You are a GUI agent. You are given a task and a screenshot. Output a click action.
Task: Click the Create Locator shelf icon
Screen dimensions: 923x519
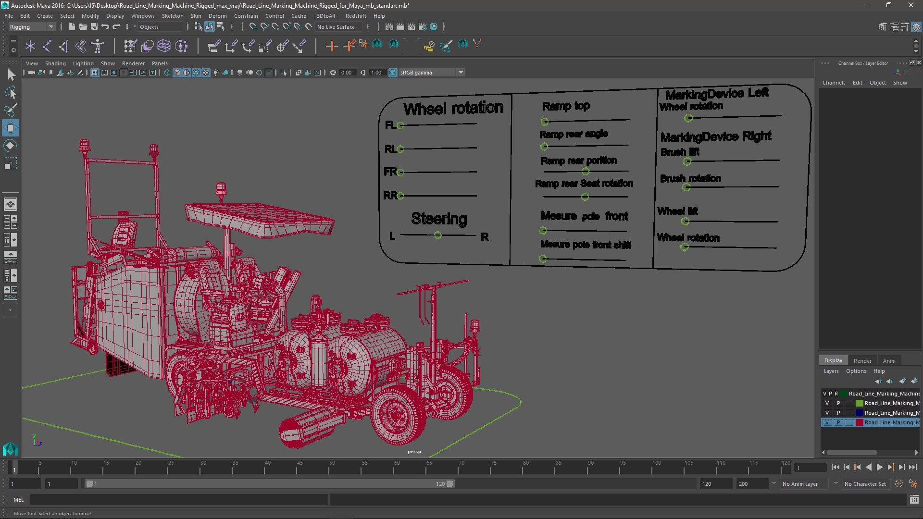pyautogui.click(x=30, y=46)
